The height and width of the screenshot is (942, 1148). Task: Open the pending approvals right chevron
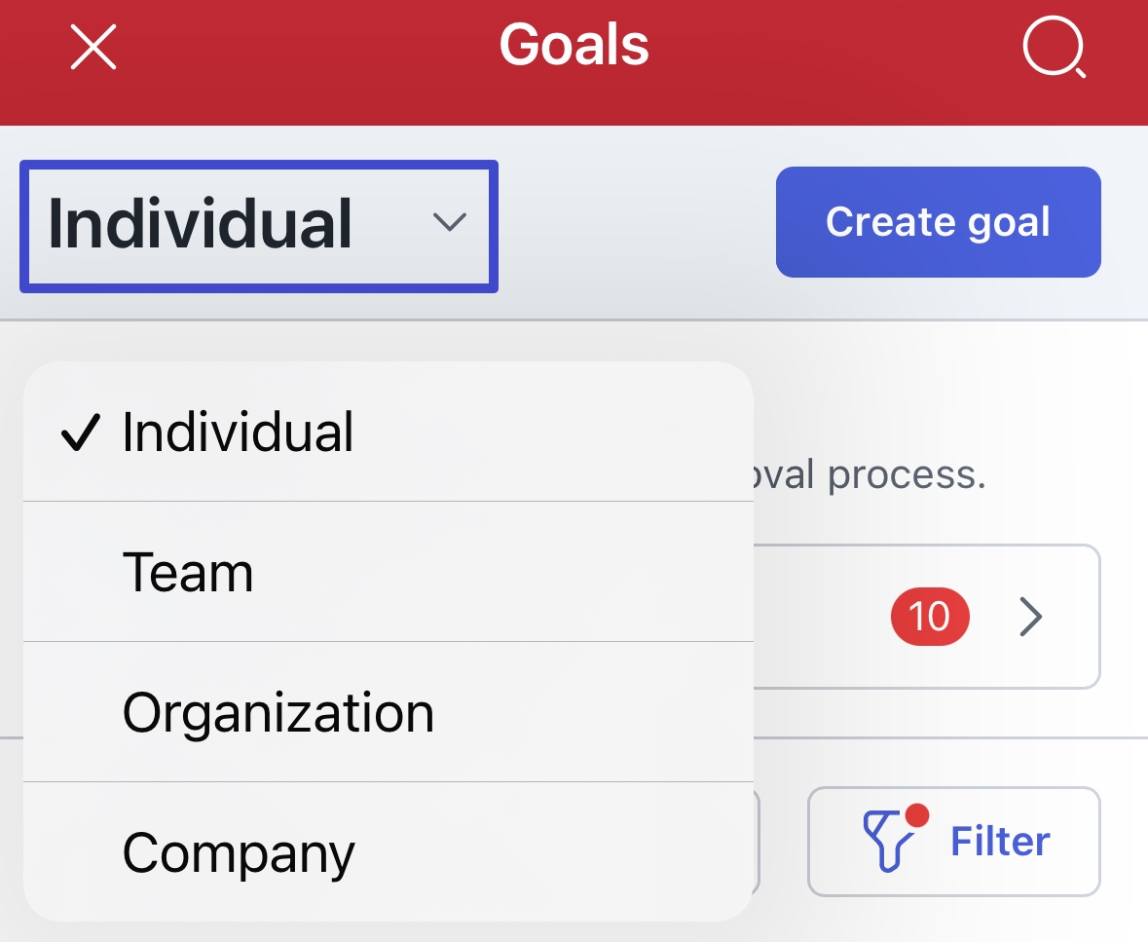[x=1031, y=617]
